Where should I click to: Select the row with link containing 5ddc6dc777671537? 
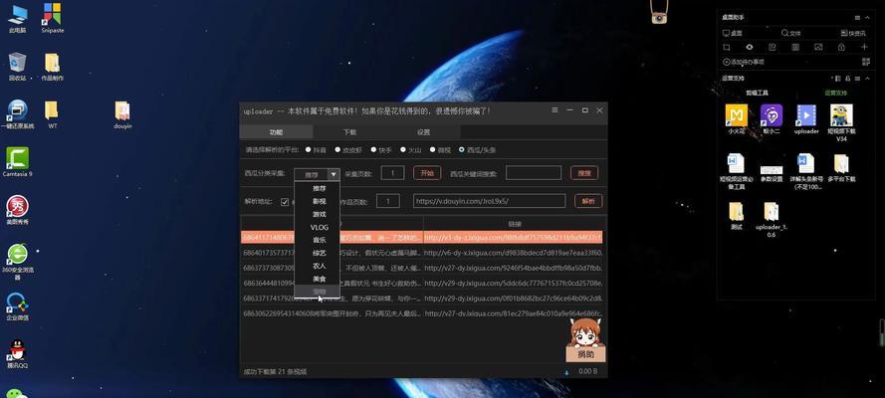tap(422, 283)
